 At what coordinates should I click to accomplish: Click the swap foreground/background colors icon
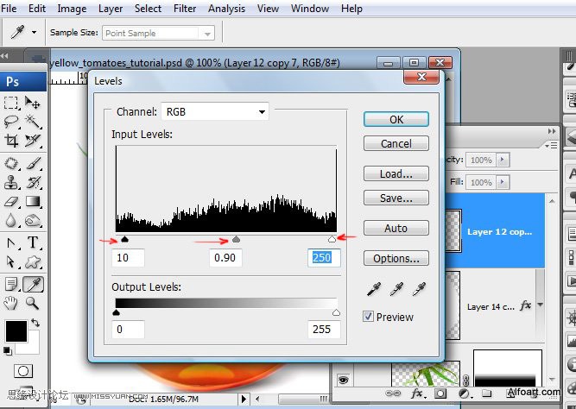point(35,323)
